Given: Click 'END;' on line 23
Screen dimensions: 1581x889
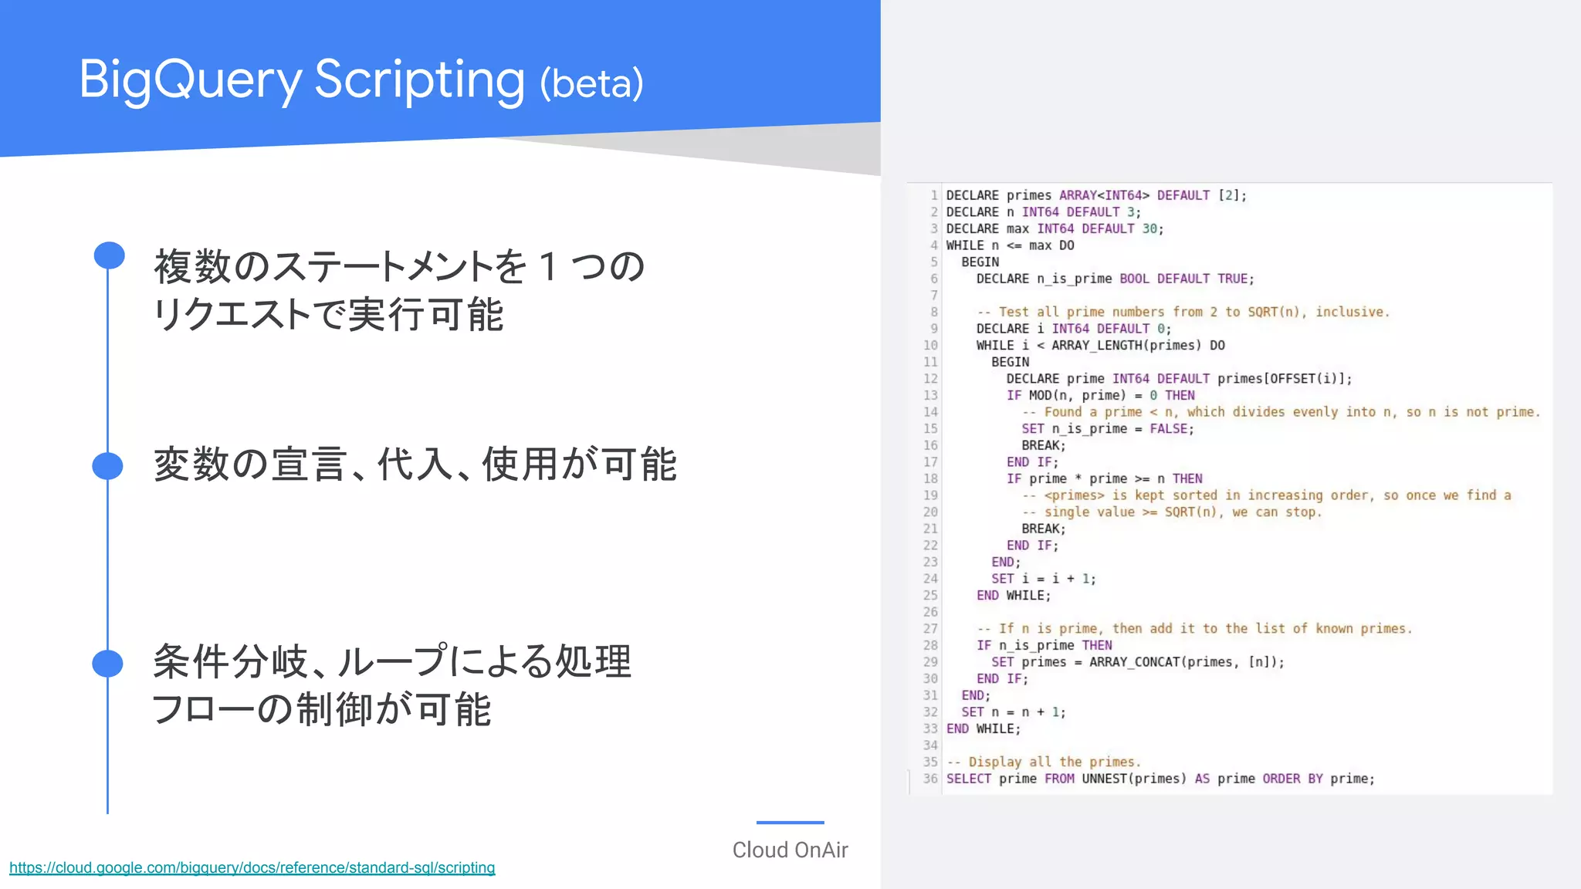Looking at the screenshot, I should tap(1007, 563).
